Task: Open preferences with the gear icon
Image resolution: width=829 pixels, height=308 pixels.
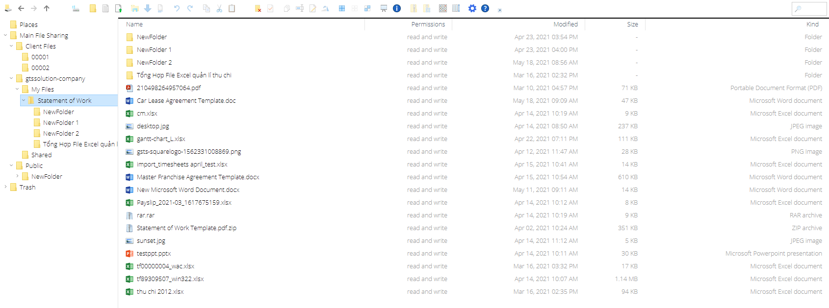Action: tap(472, 8)
